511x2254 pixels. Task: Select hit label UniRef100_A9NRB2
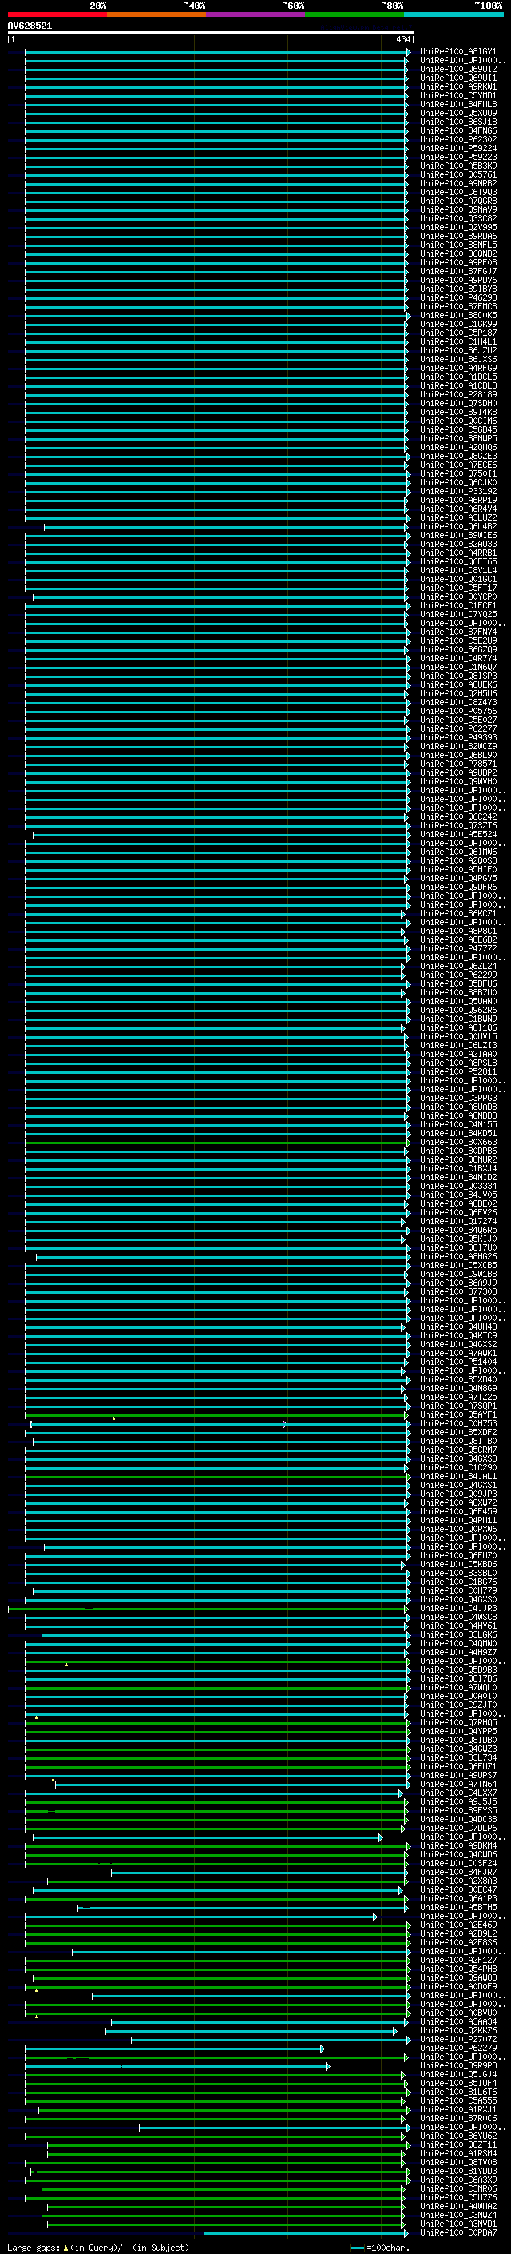click(x=458, y=183)
